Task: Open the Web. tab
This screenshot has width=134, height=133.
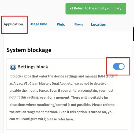Action: (x=61, y=25)
